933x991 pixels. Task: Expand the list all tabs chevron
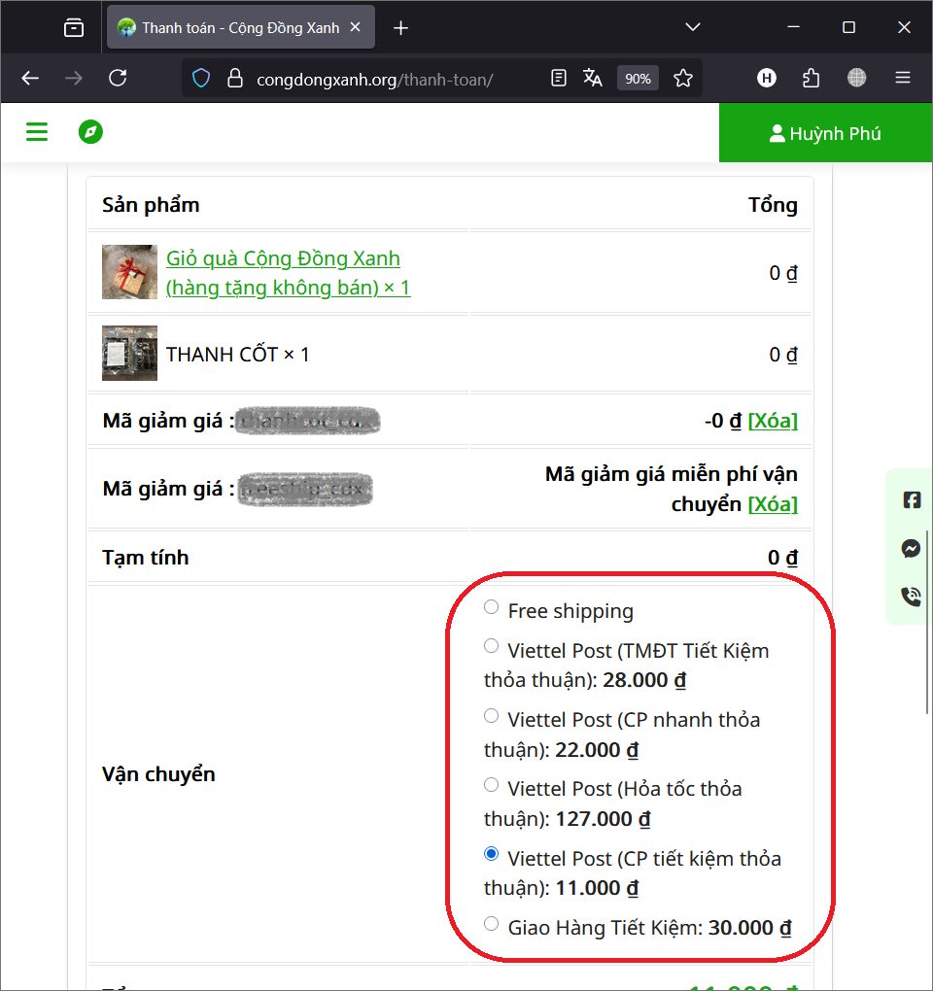point(693,26)
